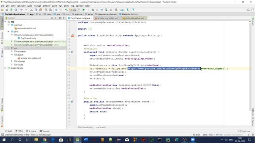Screen dimensions: 255x143
Task: Click the PlayVideoApplication breadcrumb
Action: tap(13, 14)
